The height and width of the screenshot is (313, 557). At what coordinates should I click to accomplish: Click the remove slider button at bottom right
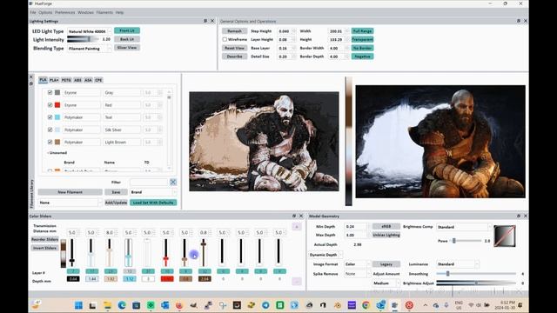pos(297,282)
